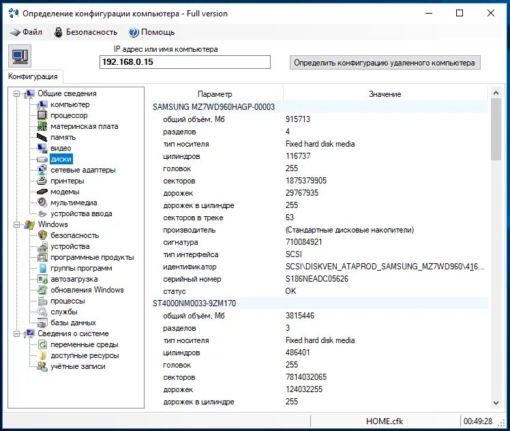Select the принтеры printer icon
Image resolution: width=510 pixels, height=431 pixels.
[x=42, y=181]
